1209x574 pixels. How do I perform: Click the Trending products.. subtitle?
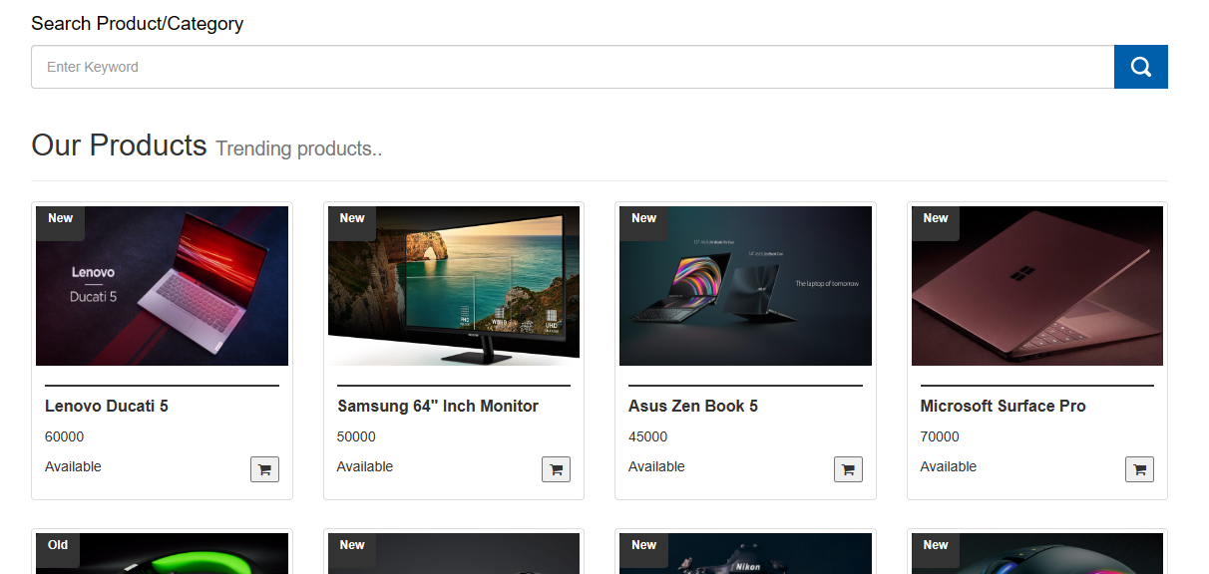(x=299, y=148)
